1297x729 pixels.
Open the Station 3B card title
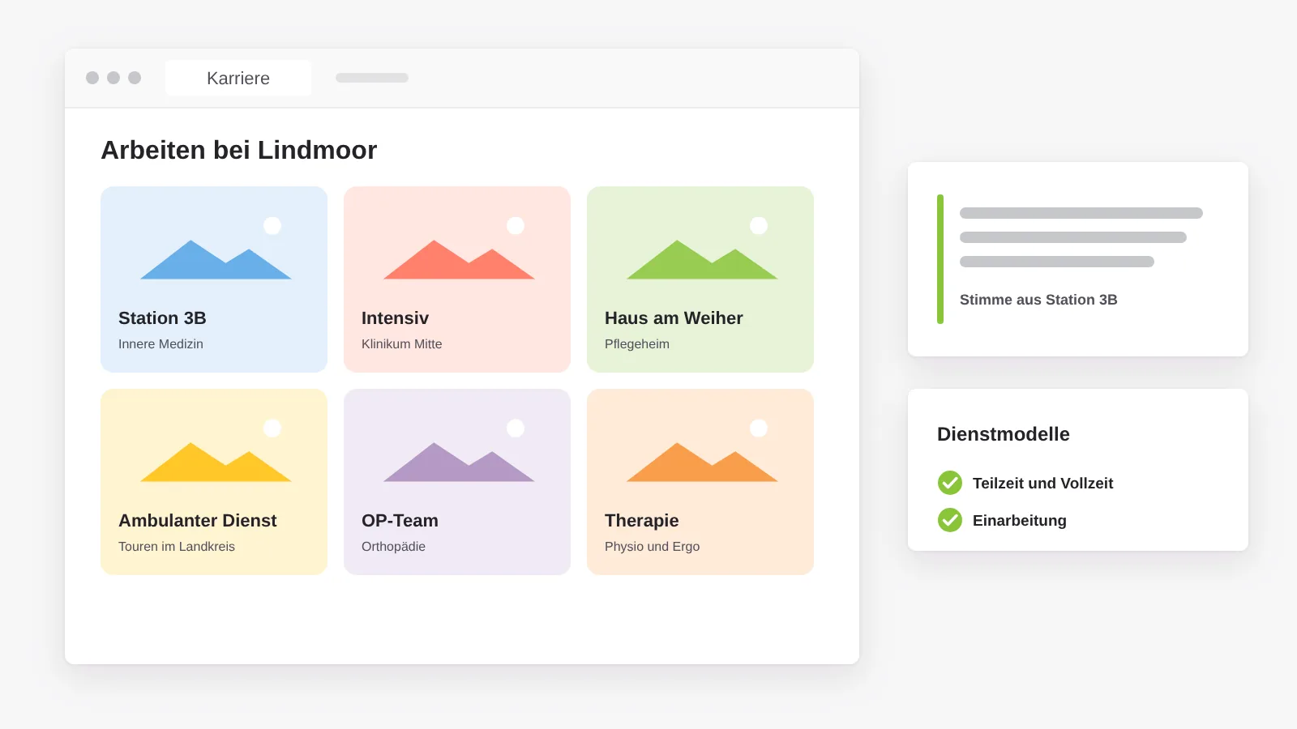[x=162, y=318]
